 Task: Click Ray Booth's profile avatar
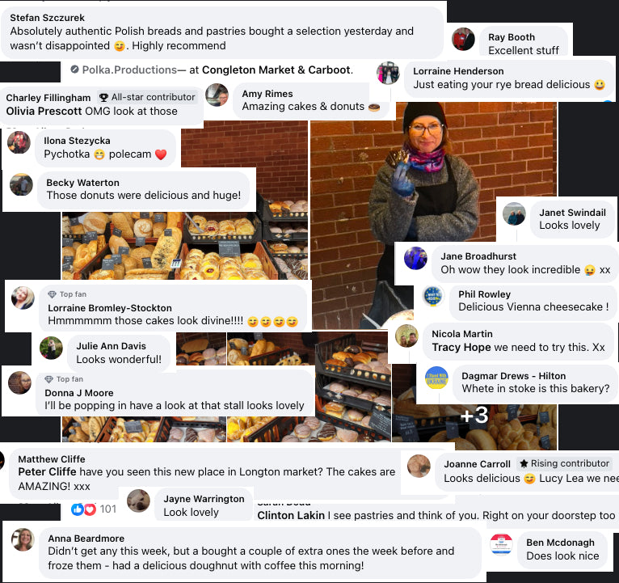point(463,39)
